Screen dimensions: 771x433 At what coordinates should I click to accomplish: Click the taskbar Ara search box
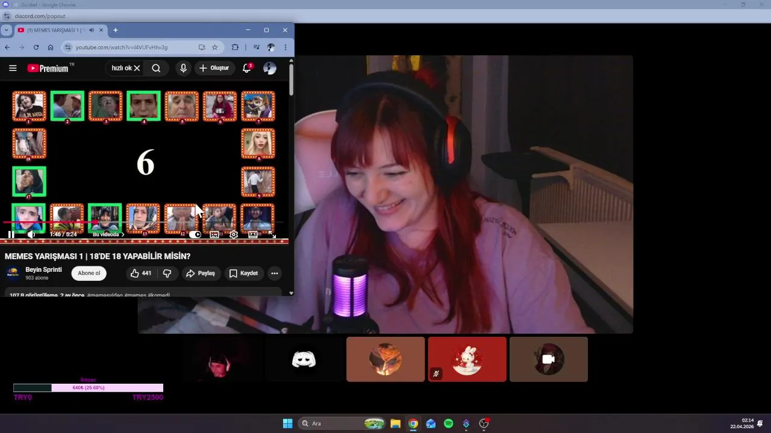342,423
